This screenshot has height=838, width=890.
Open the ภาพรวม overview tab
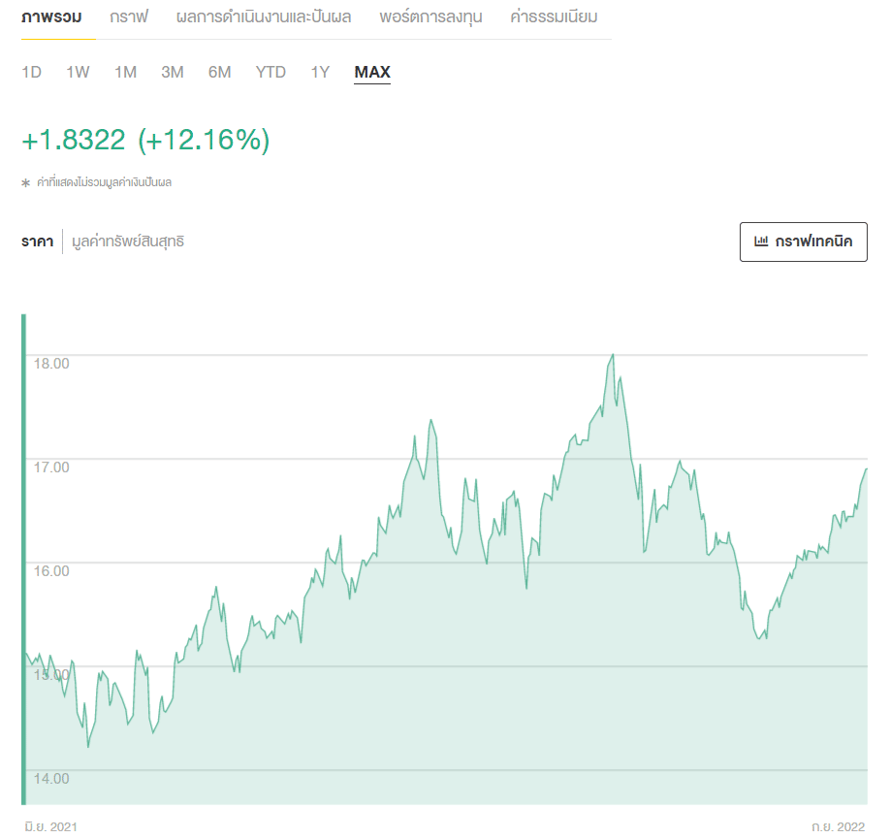[51, 17]
